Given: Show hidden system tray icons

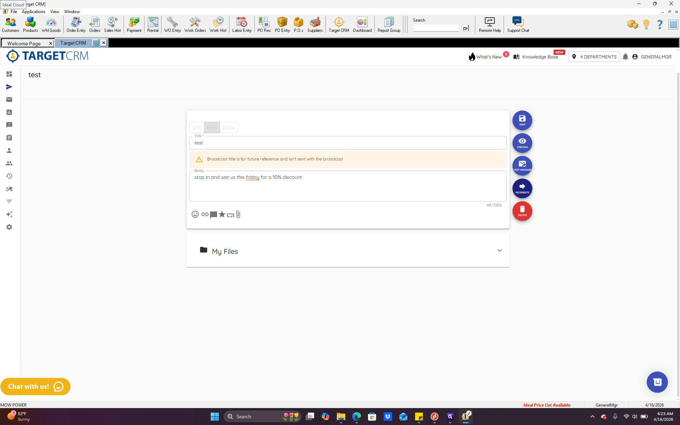Looking at the screenshot, I should pos(593,416).
